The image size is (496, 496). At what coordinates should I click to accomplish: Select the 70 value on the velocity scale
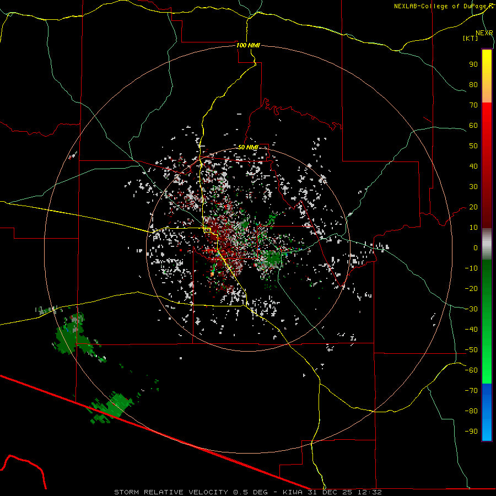tap(473, 105)
